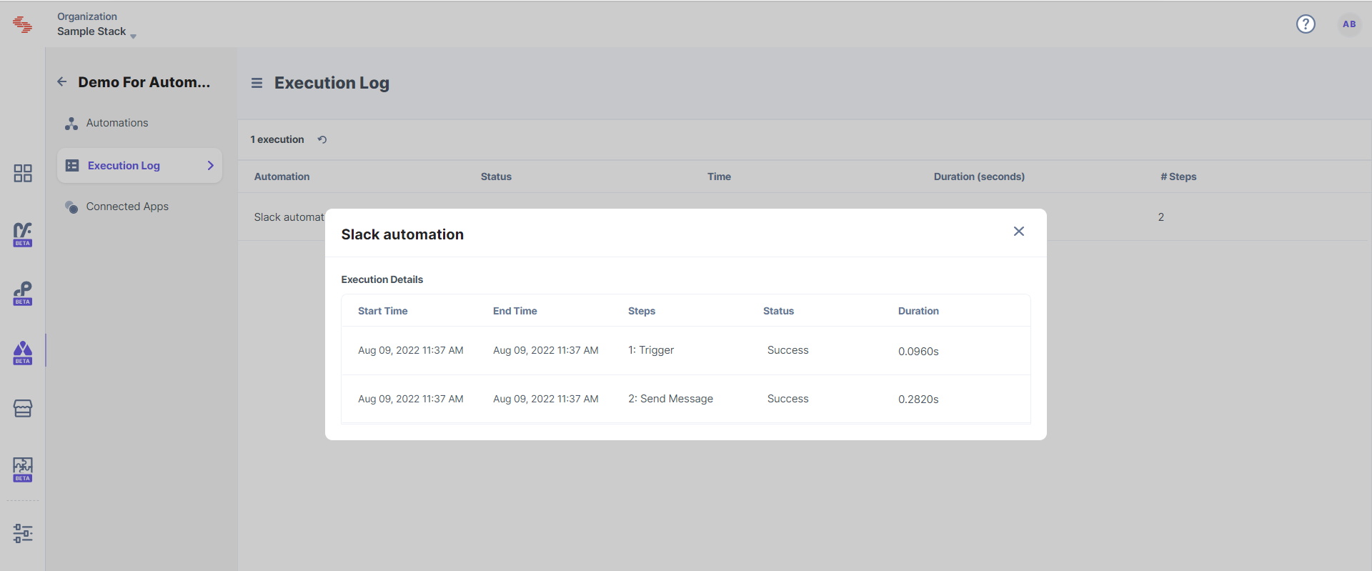Refresh executions with the reload icon
The image size is (1372, 571).
click(x=322, y=139)
